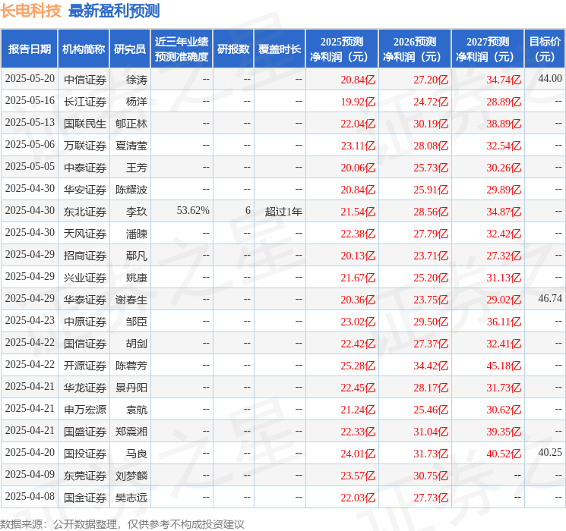The width and height of the screenshot is (566, 531).
Task: Click analyst name 王芳
Action: pos(137,168)
